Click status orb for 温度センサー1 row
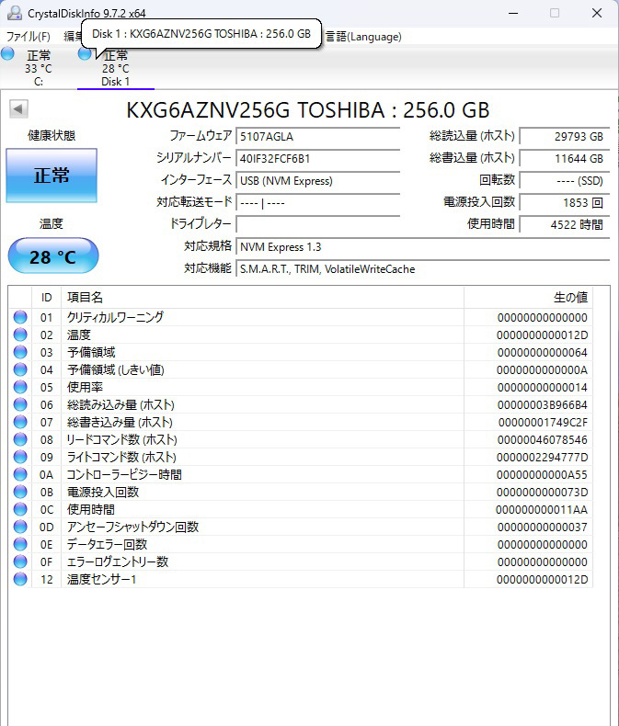The width and height of the screenshot is (619, 726). click(20, 579)
